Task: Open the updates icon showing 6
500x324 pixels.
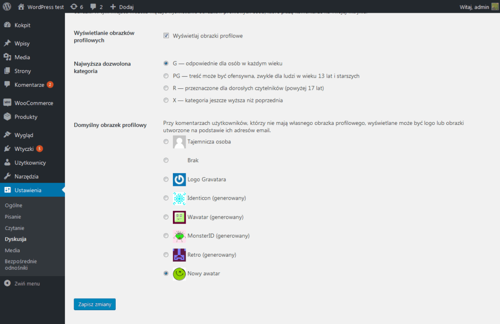Action: [x=74, y=7]
